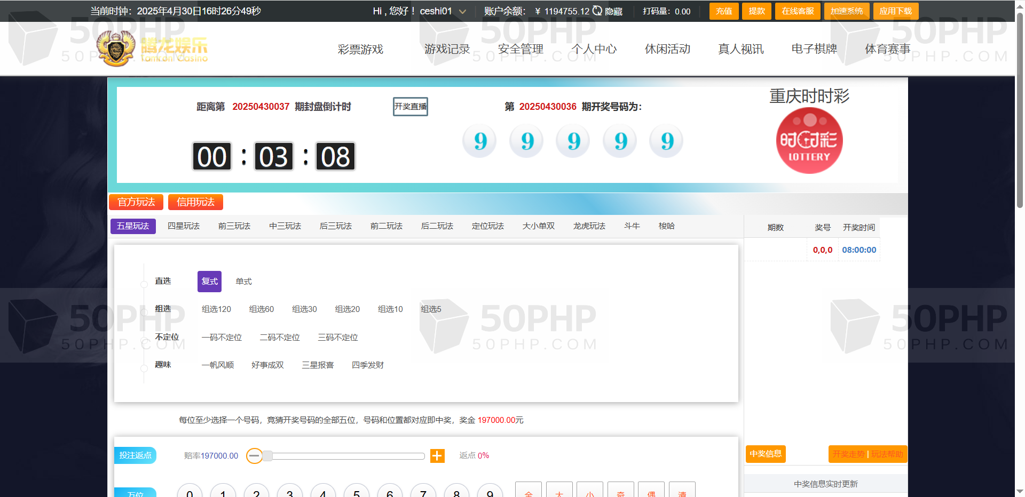Viewport: 1025px width, 497px height.
Task: Click the odds rebate slider track
Action: [x=347, y=456]
